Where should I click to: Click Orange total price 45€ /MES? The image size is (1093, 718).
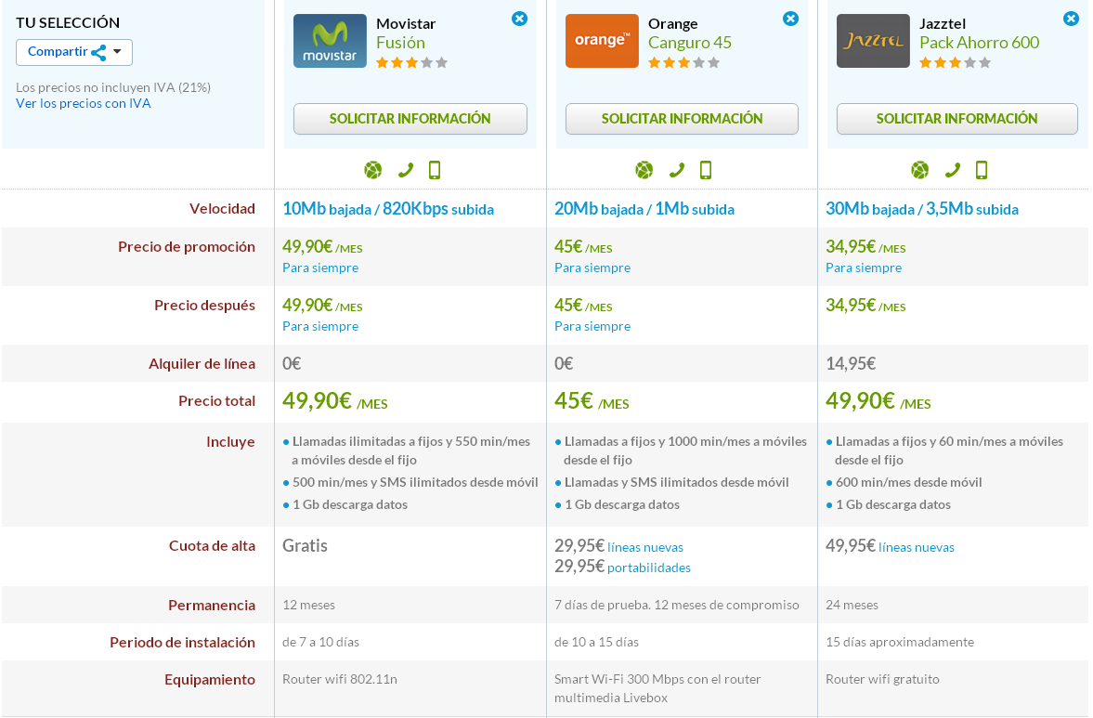pyautogui.click(x=592, y=401)
